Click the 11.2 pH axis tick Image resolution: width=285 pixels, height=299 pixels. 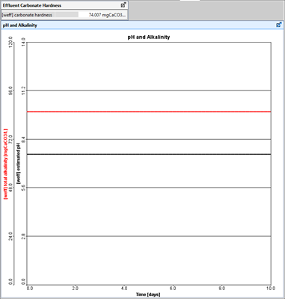(x=23, y=90)
